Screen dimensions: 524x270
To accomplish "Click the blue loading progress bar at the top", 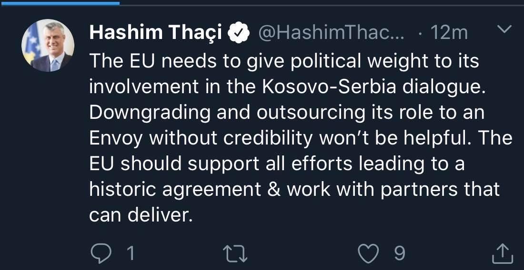I will [x=60, y=3].
